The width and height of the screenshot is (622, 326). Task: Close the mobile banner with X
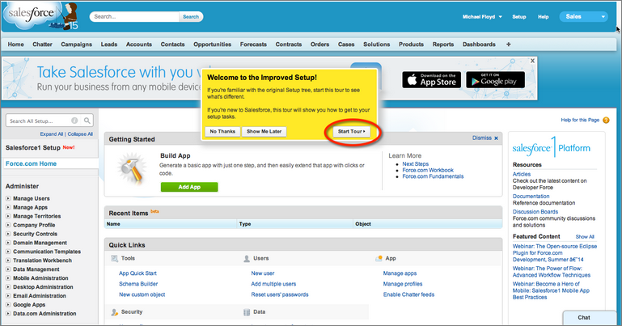(532, 61)
